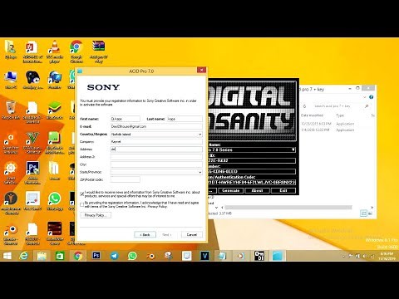Open the VLC media player desktop shortcut
The height and width of the screenshot is (299, 399).
55,51
